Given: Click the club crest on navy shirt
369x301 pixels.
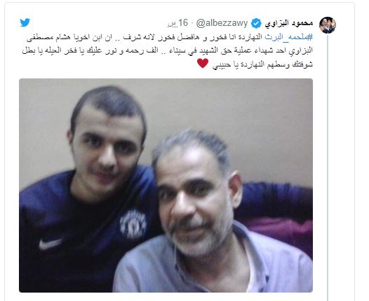Looking at the screenshot, I should click(x=133, y=225).
